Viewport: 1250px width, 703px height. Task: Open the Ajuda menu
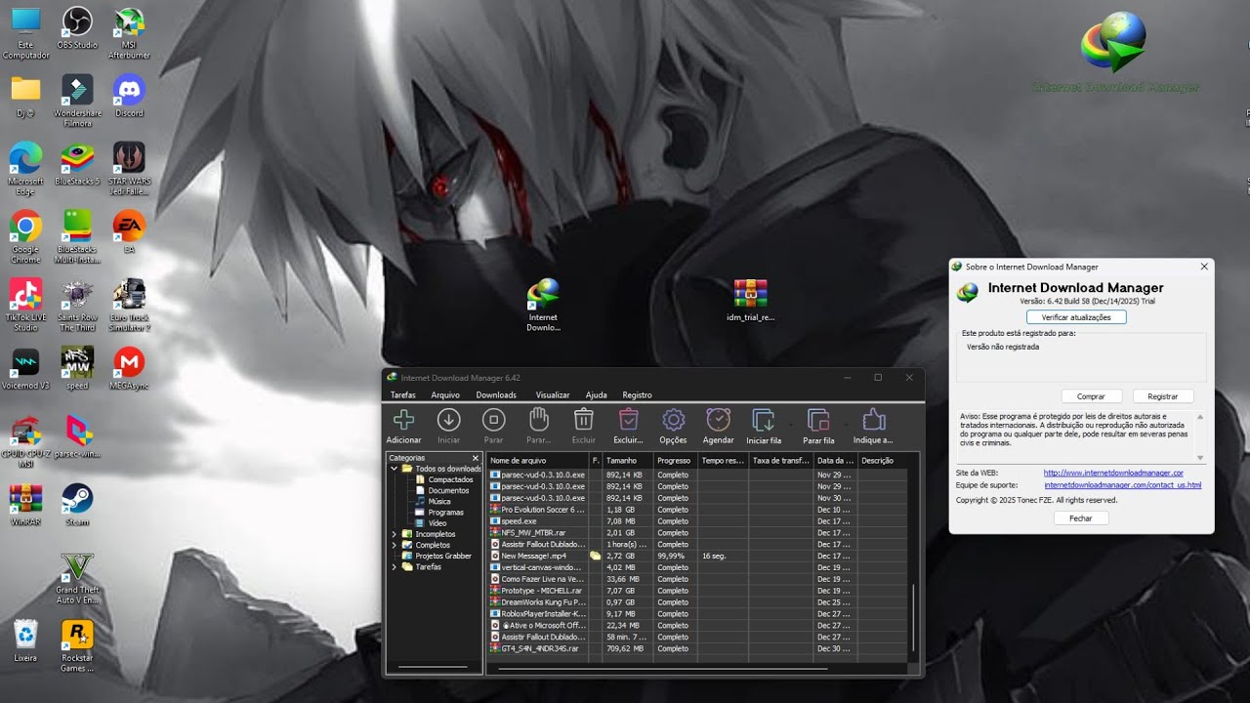[596, 395]
